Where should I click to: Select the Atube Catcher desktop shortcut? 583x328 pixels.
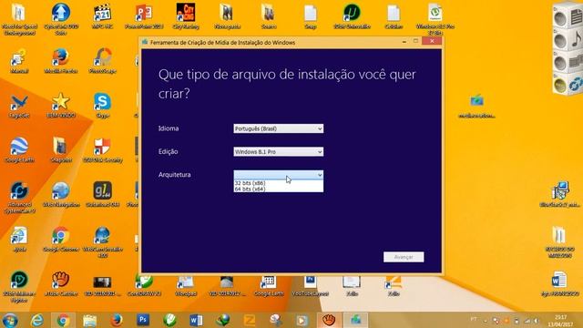[x=61, y=283]
